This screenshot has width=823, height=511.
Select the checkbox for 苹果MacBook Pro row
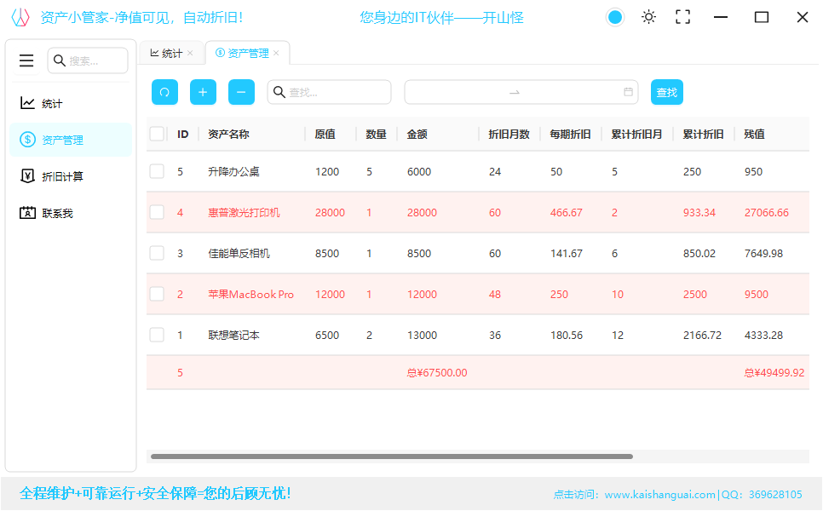[x=157, y=294]
